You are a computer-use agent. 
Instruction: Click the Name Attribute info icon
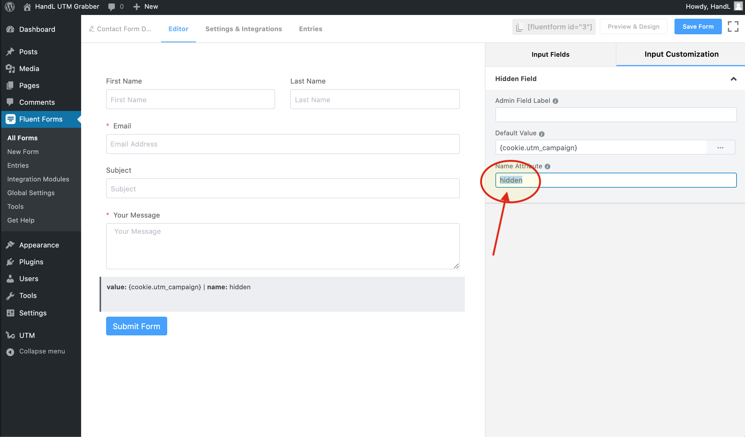click(x=548, y=166)
